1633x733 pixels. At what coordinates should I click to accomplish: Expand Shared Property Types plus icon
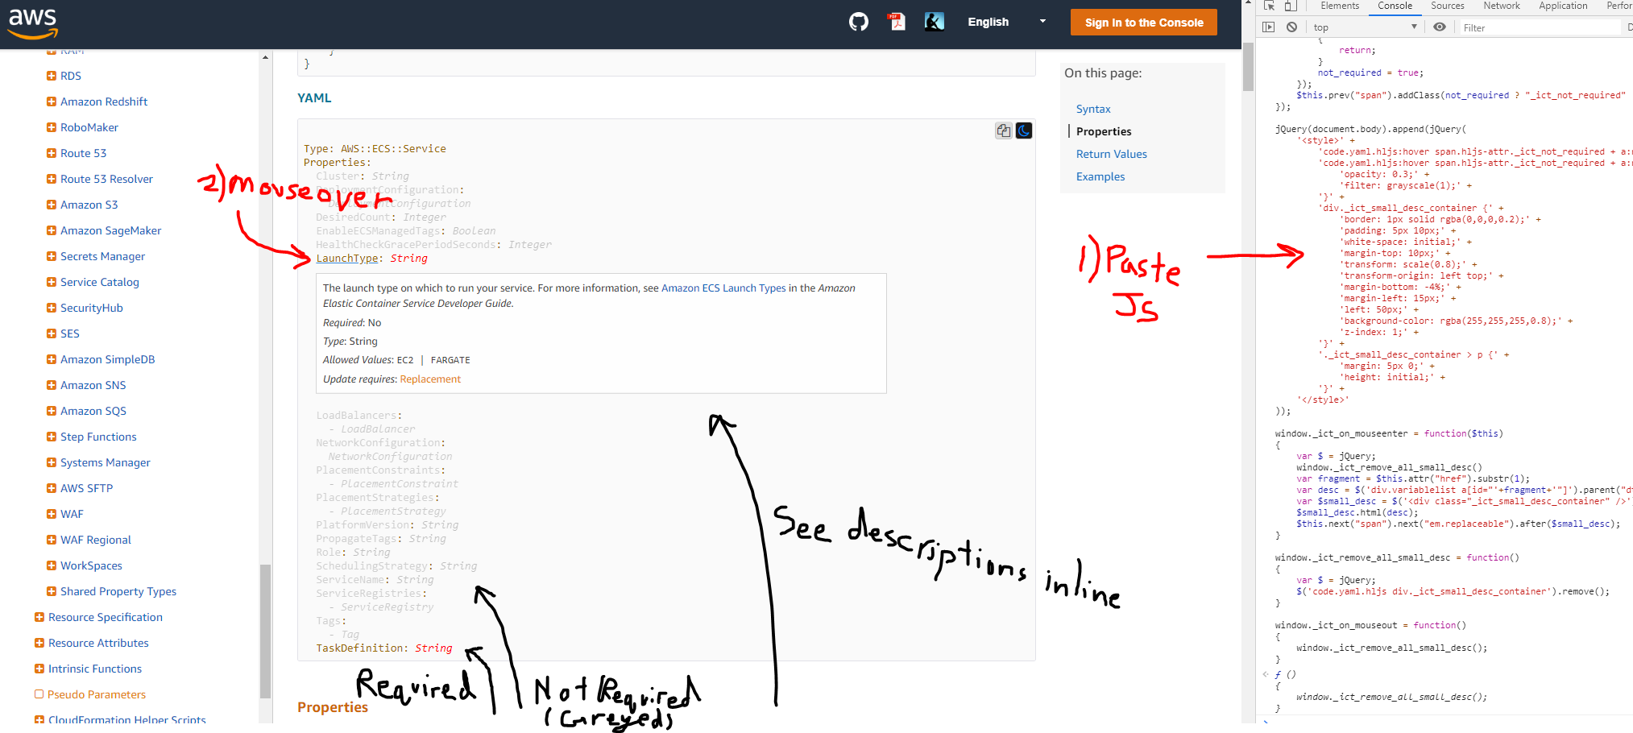[52, 591]
